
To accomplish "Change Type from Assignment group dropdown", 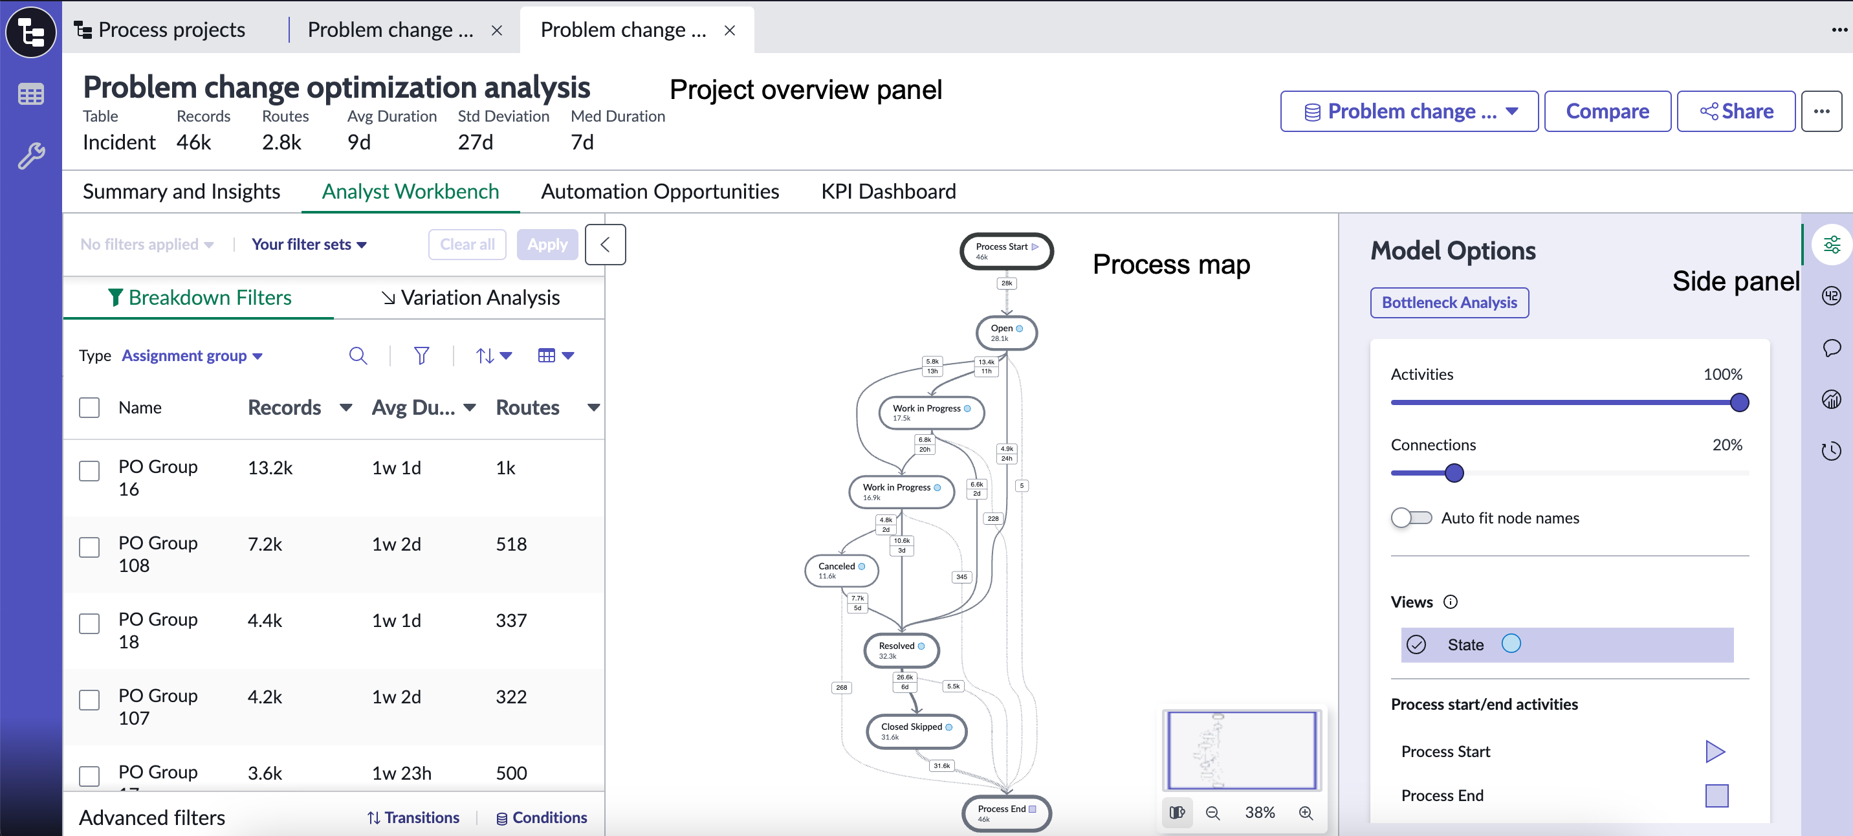I will pos(192,355).
